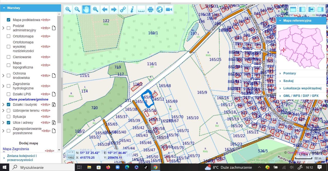The image size is (328, 171).
Task: Click the video camera icon in toolbar
Action: [x=169, y=10]
